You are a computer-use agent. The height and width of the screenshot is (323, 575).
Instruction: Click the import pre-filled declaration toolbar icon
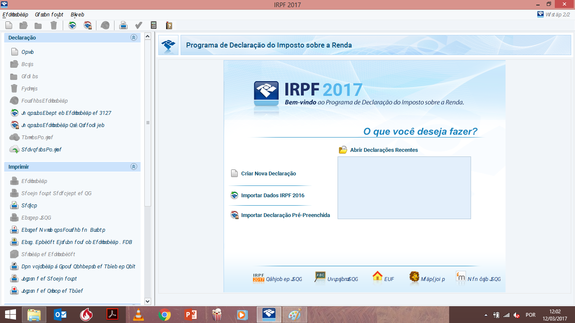coord(88,26)
